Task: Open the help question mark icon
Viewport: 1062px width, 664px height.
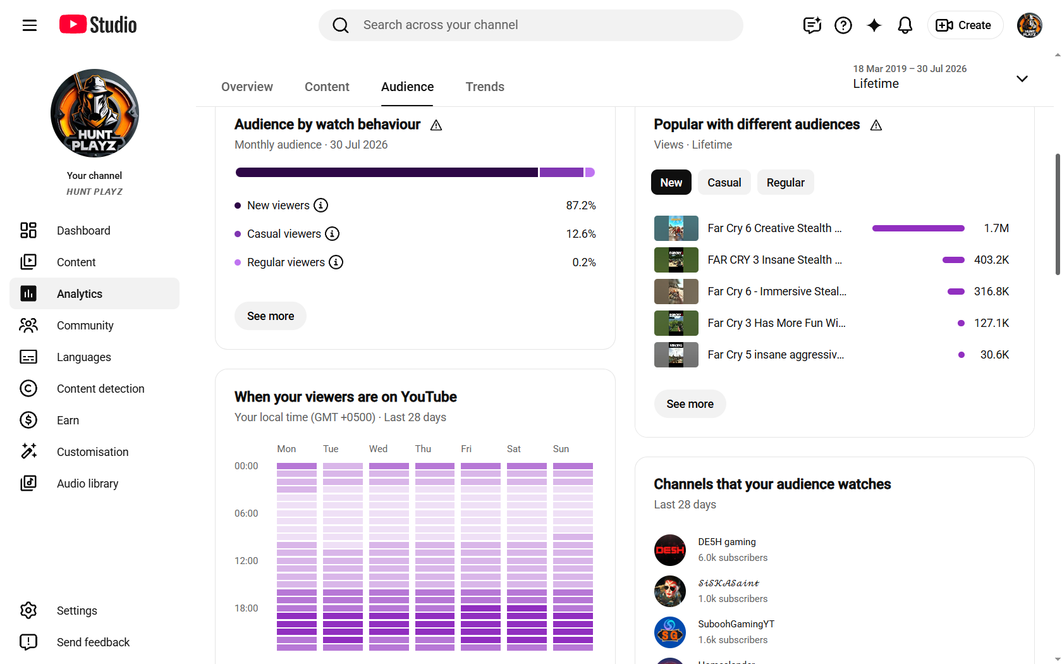Action: pos(843,25)
